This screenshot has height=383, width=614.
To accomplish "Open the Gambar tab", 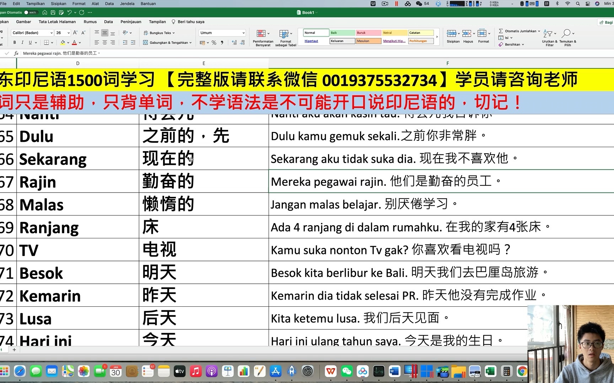I will [x=23, y=22].
